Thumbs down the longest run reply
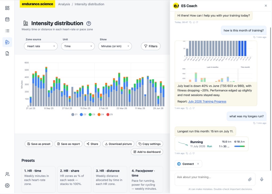The image size is (272, 194). coord(193,153)
